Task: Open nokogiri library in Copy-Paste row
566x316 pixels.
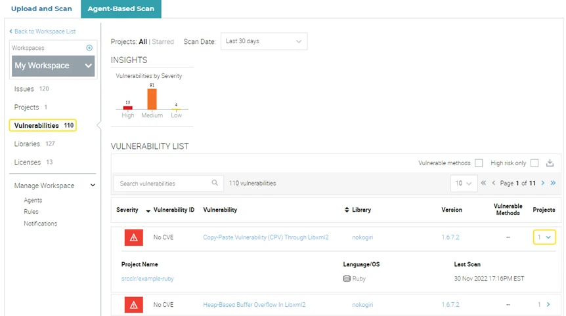Action: [x=362, y=237]
